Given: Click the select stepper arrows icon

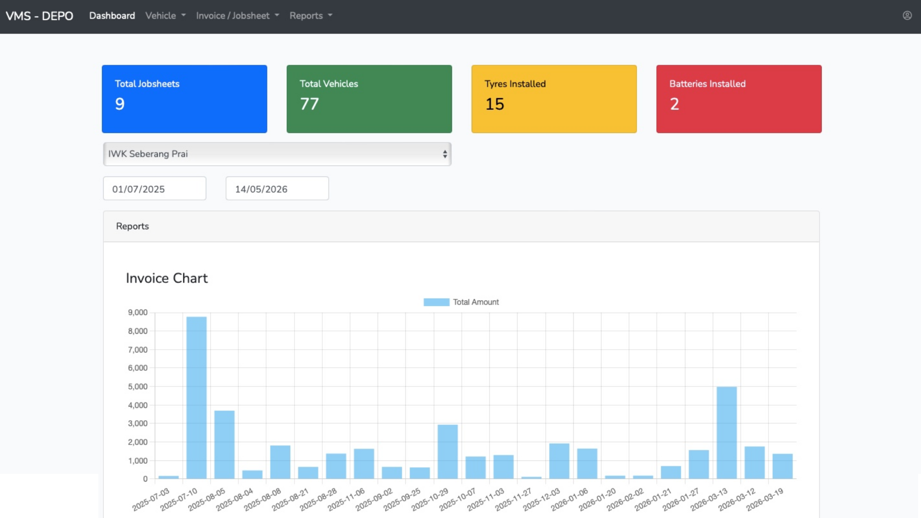Looking at the screenshot, I should pos(445,154).
